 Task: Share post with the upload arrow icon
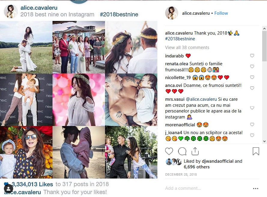point(195,151)
